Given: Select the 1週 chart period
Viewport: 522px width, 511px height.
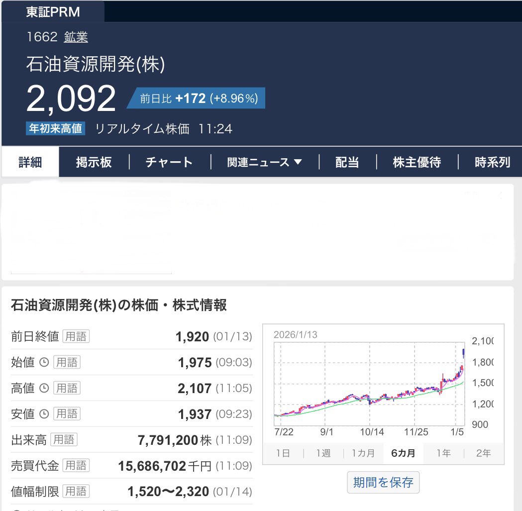Looking at the screenshot, I should 323,453.
